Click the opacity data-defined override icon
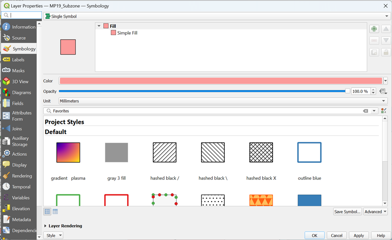This screenshot has height=240, width=392. [x=383, y=92]
